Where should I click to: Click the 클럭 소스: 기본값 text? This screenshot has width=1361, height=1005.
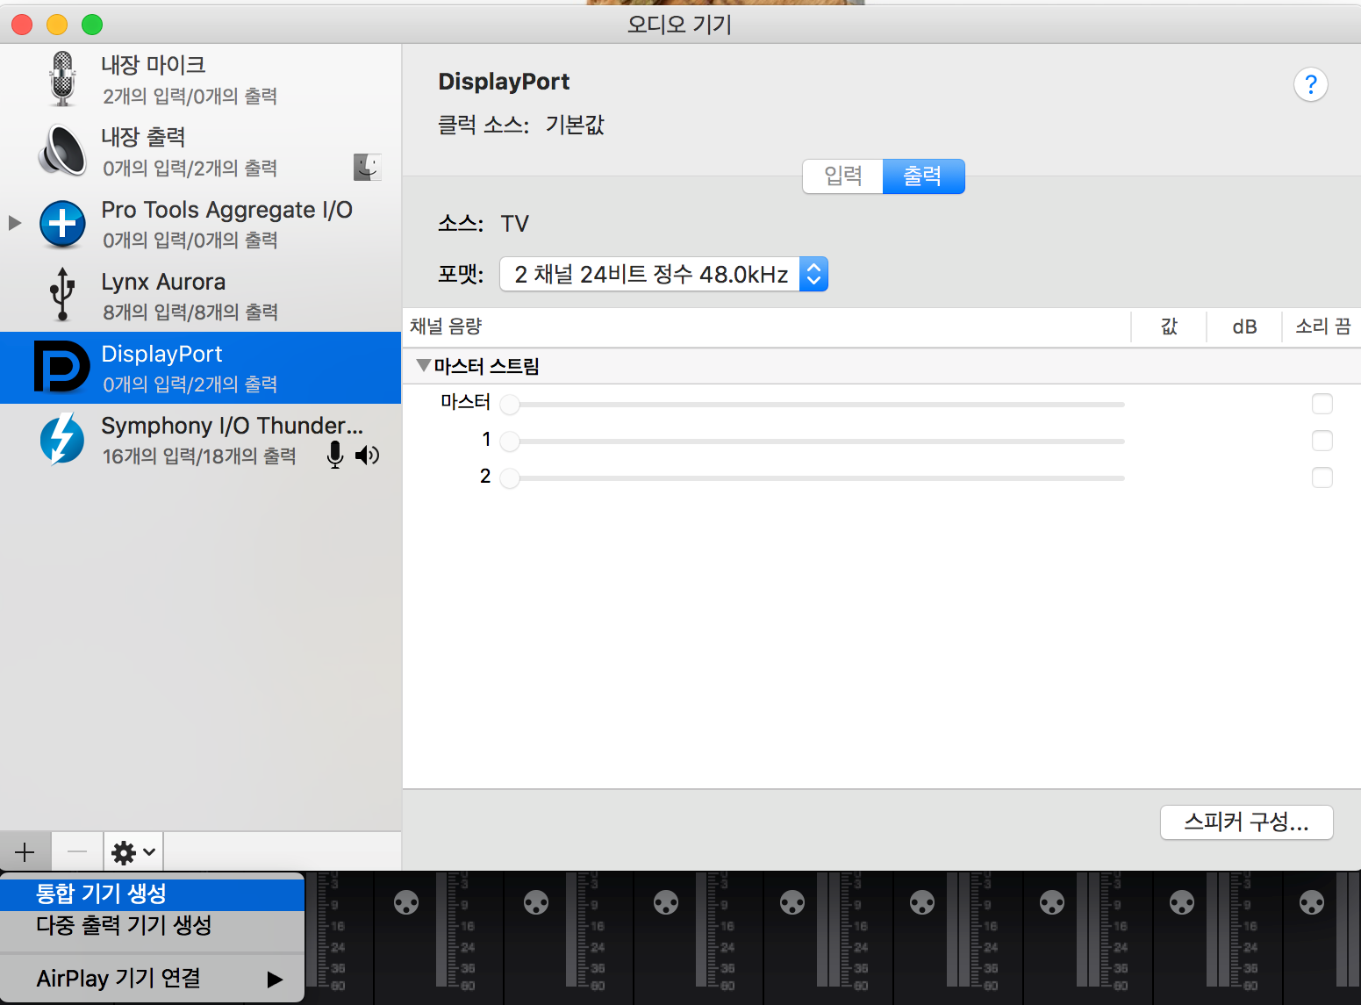[521, 125]
